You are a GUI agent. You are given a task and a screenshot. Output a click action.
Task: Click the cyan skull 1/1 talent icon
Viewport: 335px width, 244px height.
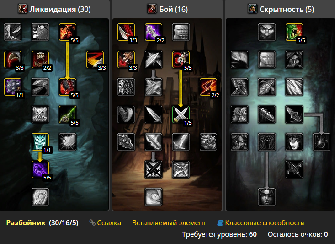40,142
